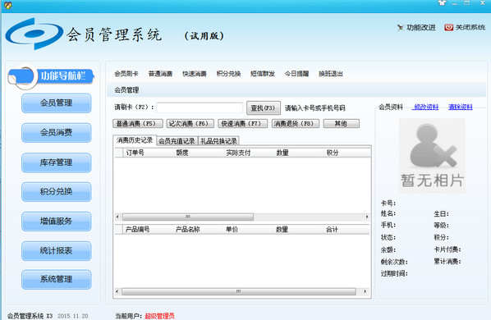Select 会员刷卡 in the top menu
The image size is (491, 320).
126,74
